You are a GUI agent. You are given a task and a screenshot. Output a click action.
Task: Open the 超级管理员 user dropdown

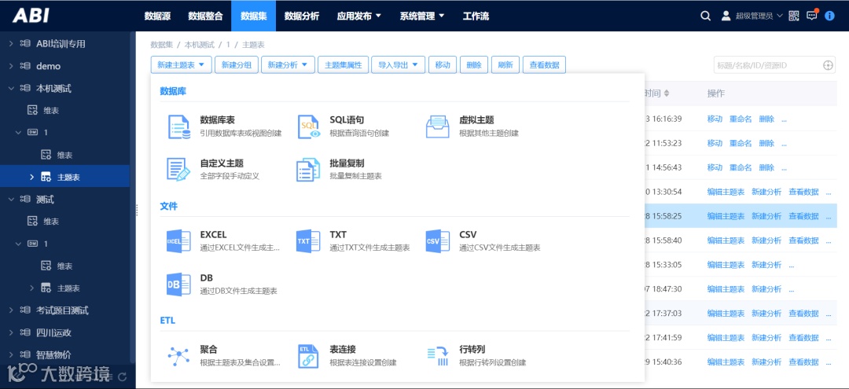click(759, 16)
